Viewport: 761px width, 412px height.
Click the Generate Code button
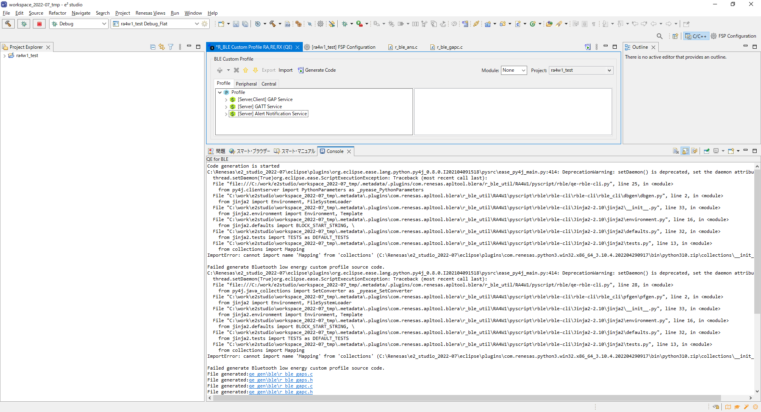pyautogui.click(x=317, y=70)
